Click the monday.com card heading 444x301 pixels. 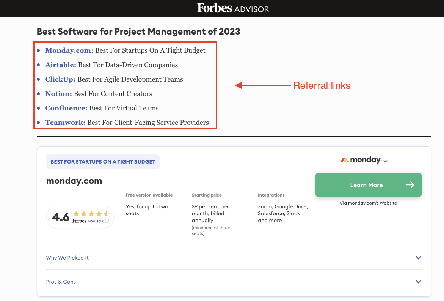74,181
